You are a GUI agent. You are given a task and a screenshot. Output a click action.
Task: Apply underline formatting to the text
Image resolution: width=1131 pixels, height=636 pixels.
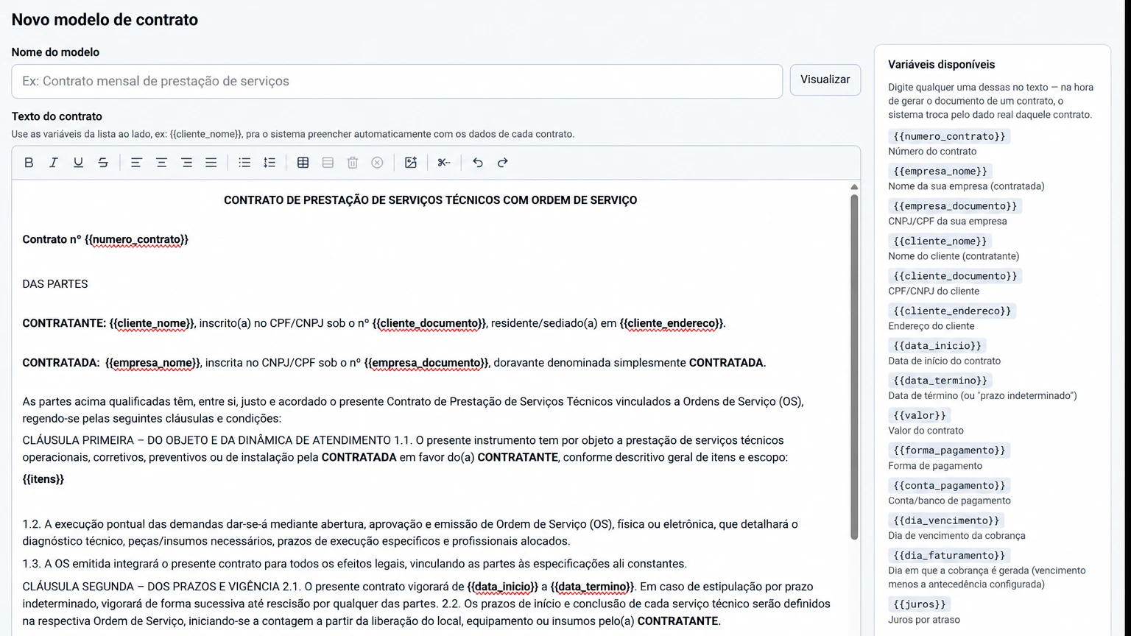pyautogui.click(x=78, y=163)
